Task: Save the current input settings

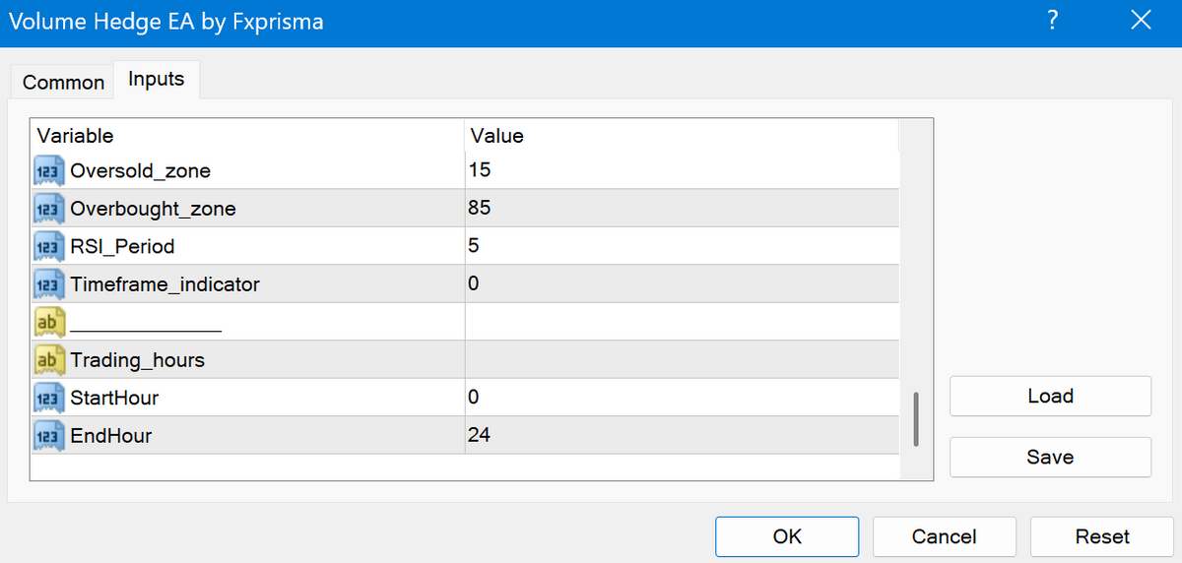Action: [1049, 457]
